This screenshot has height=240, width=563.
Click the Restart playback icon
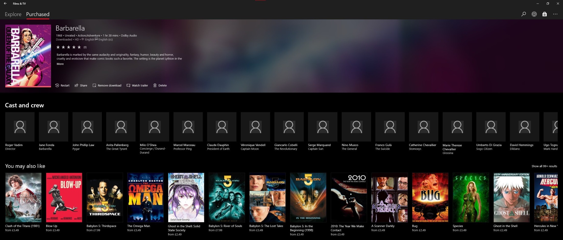tap(57, 85)
